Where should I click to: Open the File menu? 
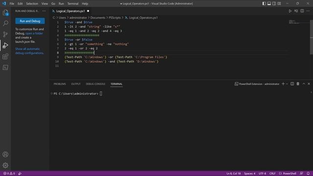click(x=12, y=3)
